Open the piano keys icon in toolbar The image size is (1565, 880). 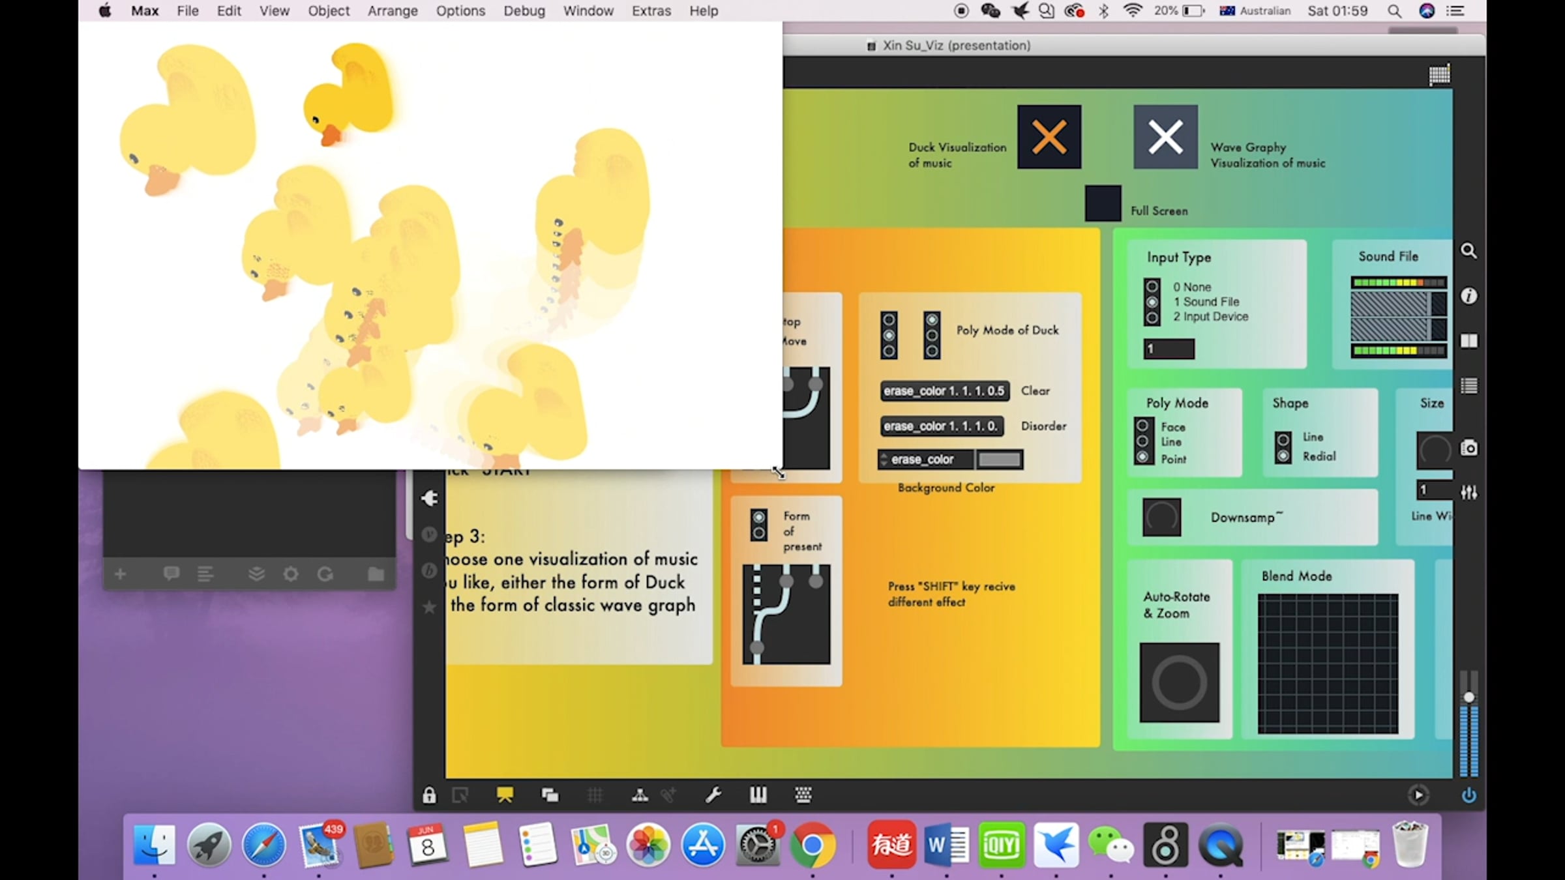coord(758,795)
